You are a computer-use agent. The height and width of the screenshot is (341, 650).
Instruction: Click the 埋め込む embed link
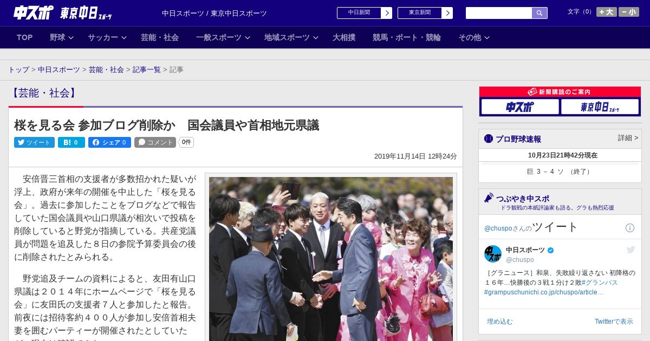click(499, 322)
